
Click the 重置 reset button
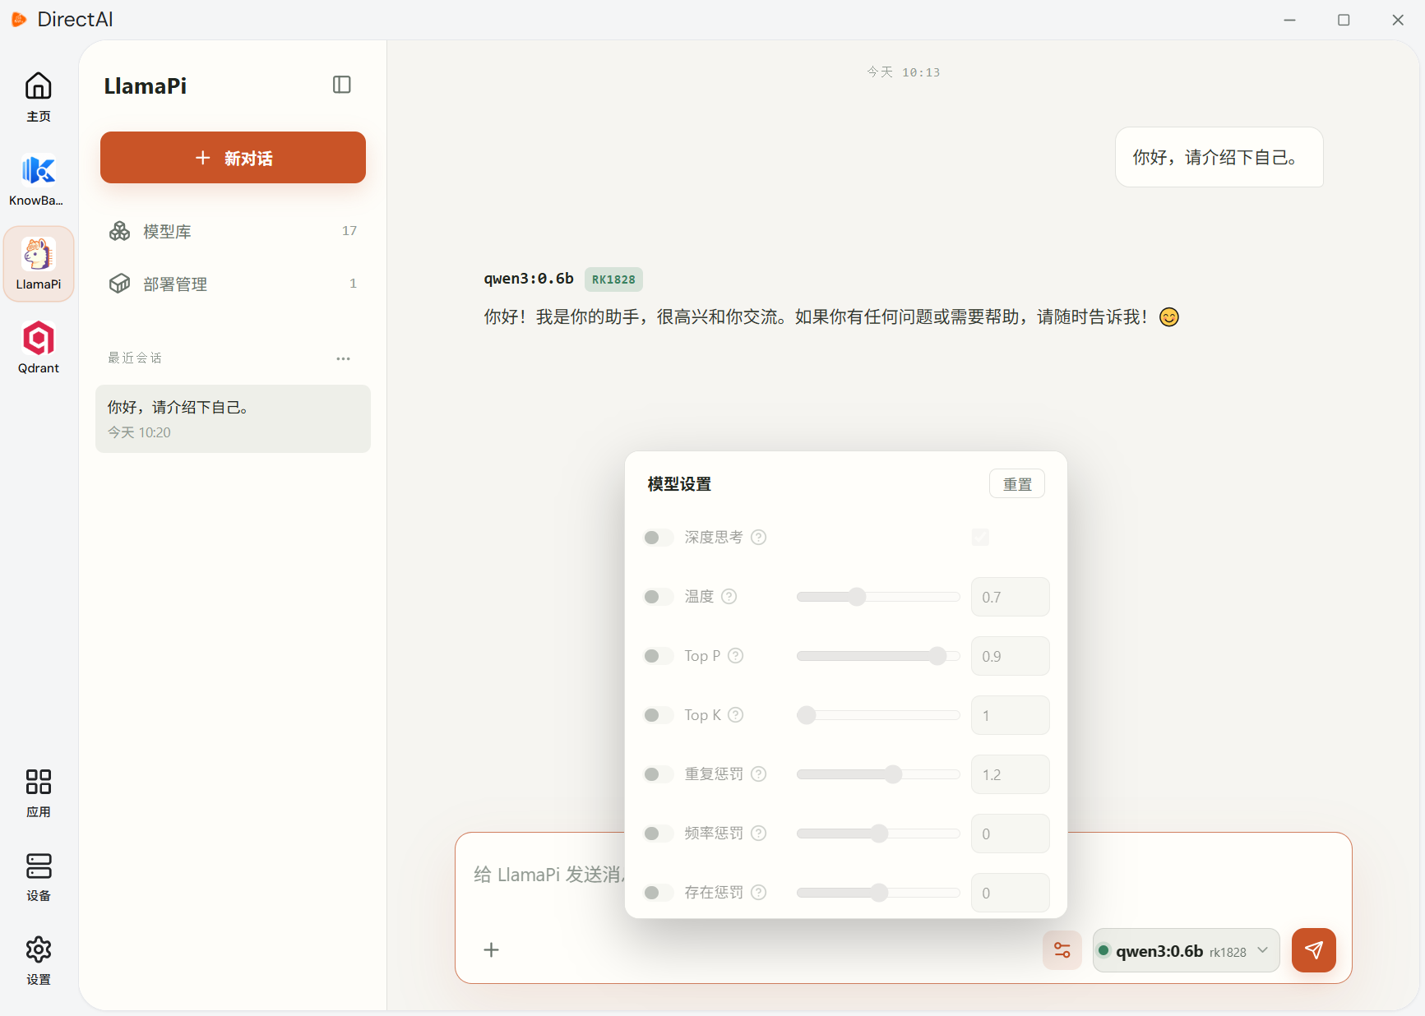[1017, 484]
